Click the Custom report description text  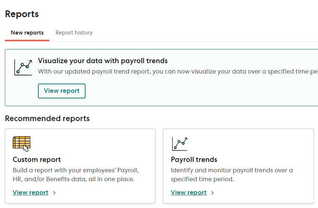pos(76,175)
